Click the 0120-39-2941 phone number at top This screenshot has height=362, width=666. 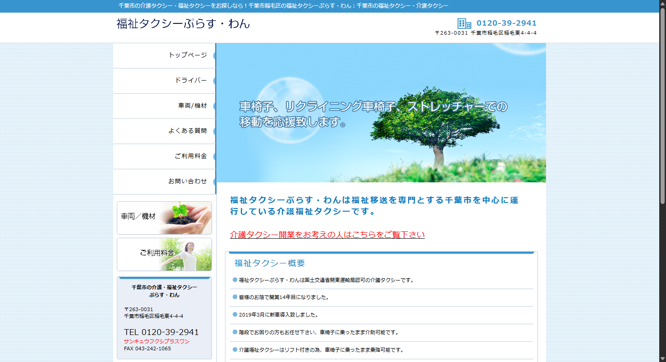click(505, 22)
